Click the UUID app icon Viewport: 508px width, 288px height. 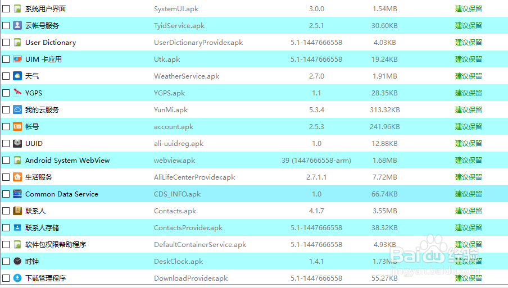[x=17, y=143]
